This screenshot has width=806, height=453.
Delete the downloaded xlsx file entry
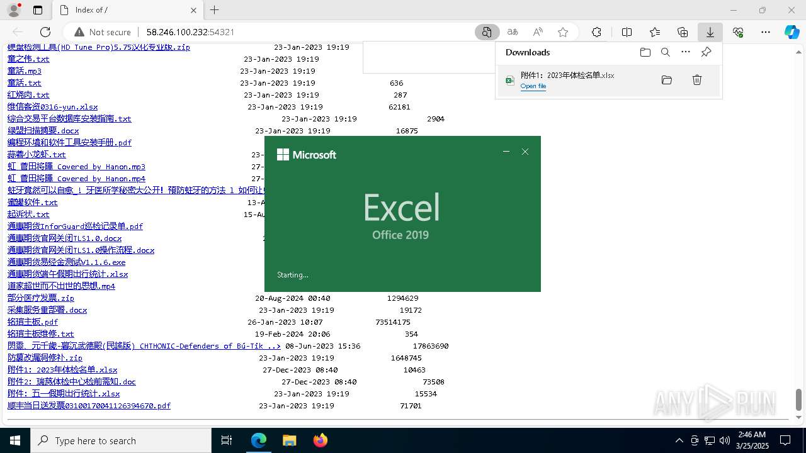pos(697,80)
